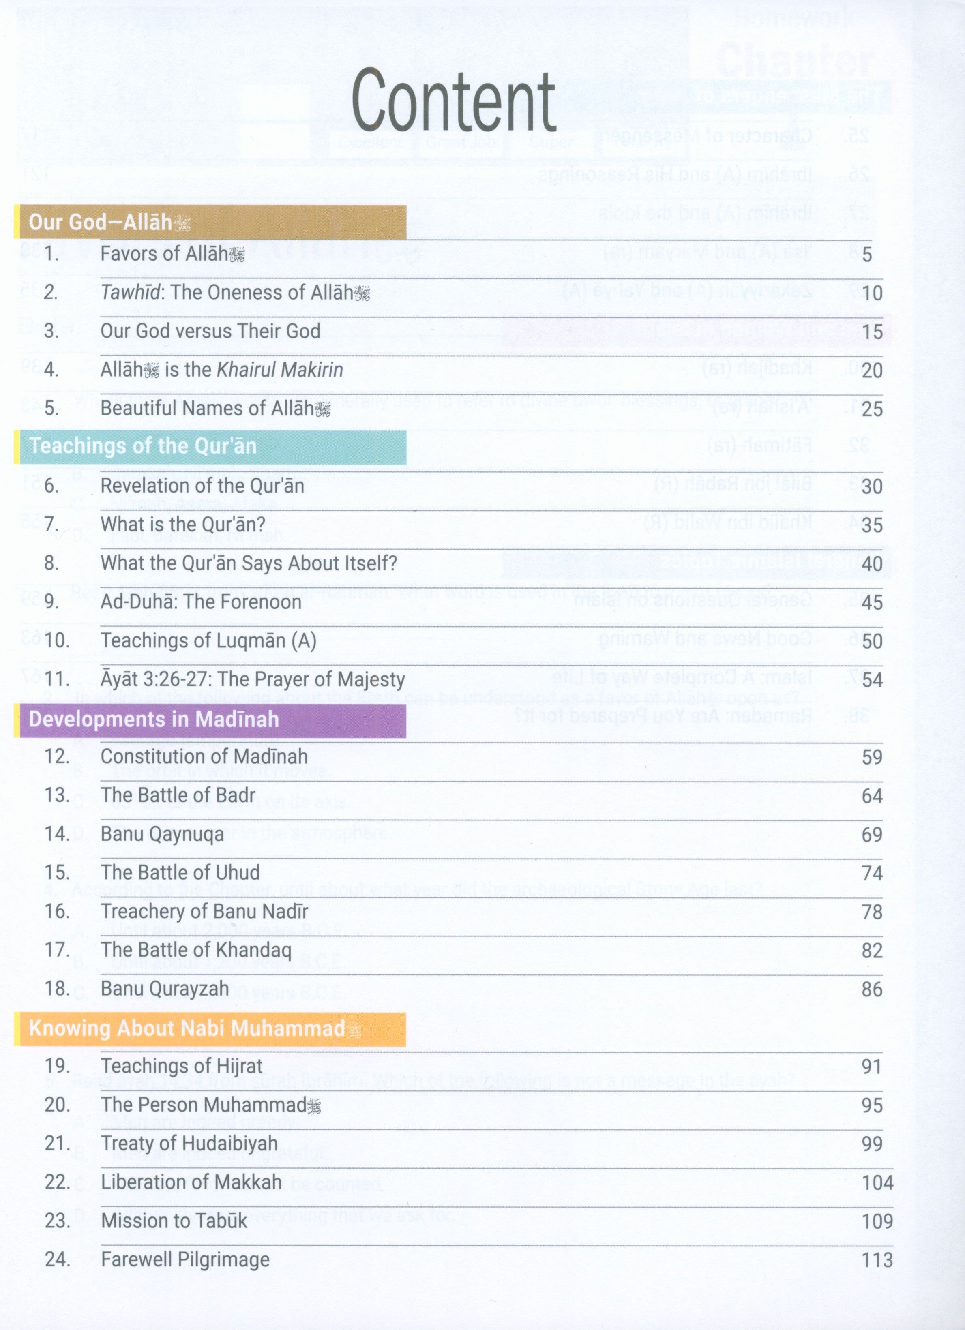Open Ad-Duhā: The Forenoon entry
This screenshot has width=965, height=1330.
tap(201, 602)
